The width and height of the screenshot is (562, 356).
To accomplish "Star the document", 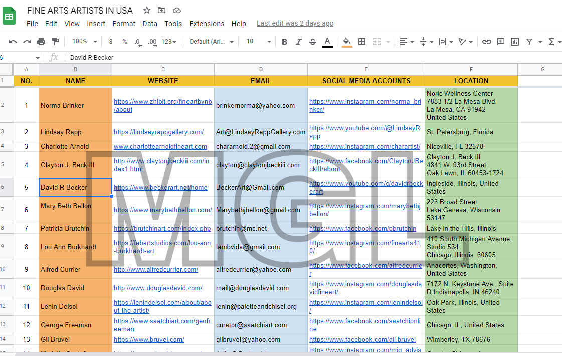I will pyautogui.click(x=146, y=10).
